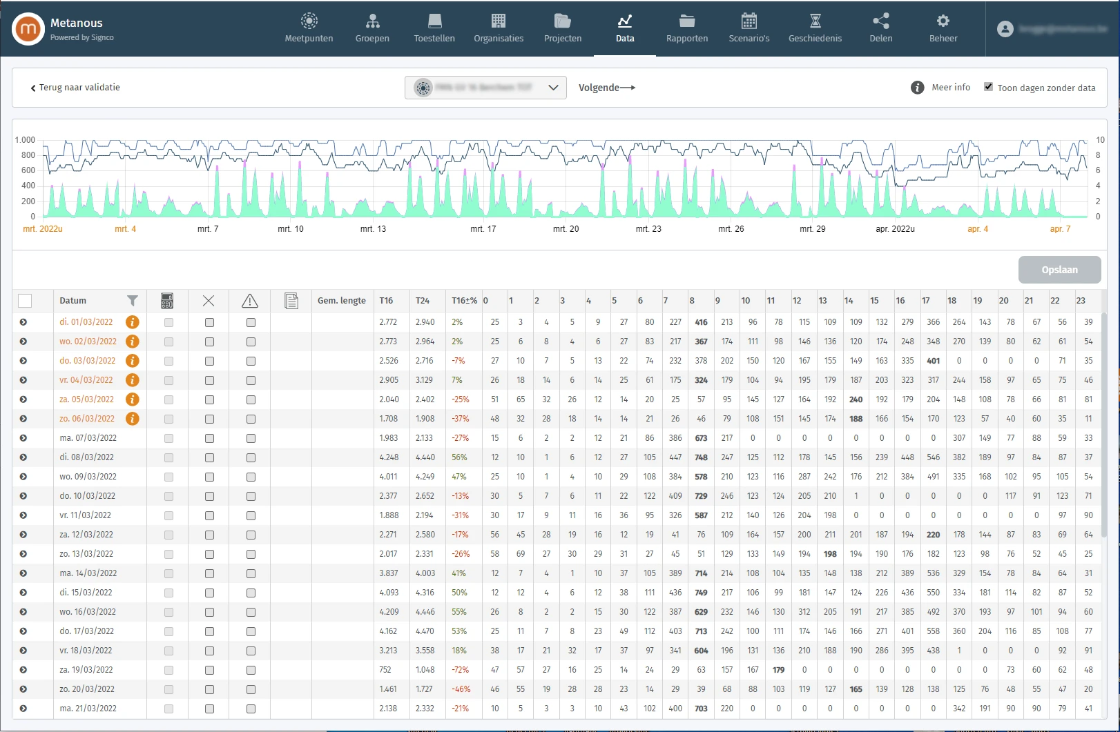This screenshot has height=732, width=1120.
Task: Open the measuring point selector dropdown
Action: (485, 88)
